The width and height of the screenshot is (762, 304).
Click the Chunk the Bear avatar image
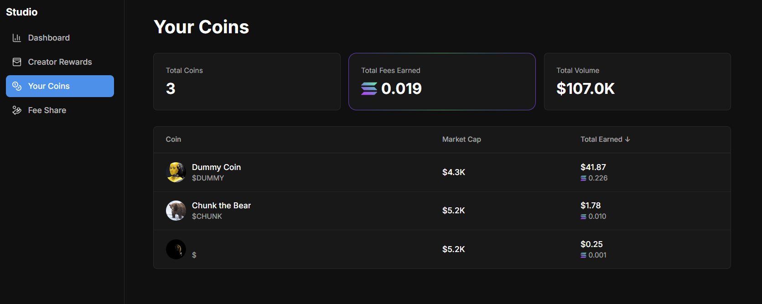[x=176, y=211]
